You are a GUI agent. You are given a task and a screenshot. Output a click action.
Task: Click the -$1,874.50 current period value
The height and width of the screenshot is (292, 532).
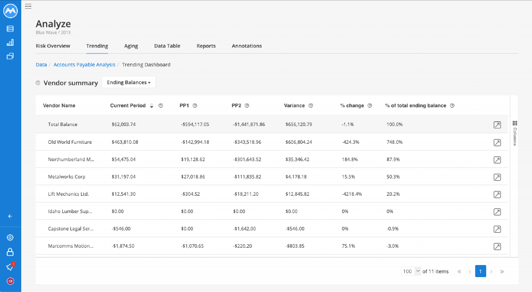(x=123, y=246)
